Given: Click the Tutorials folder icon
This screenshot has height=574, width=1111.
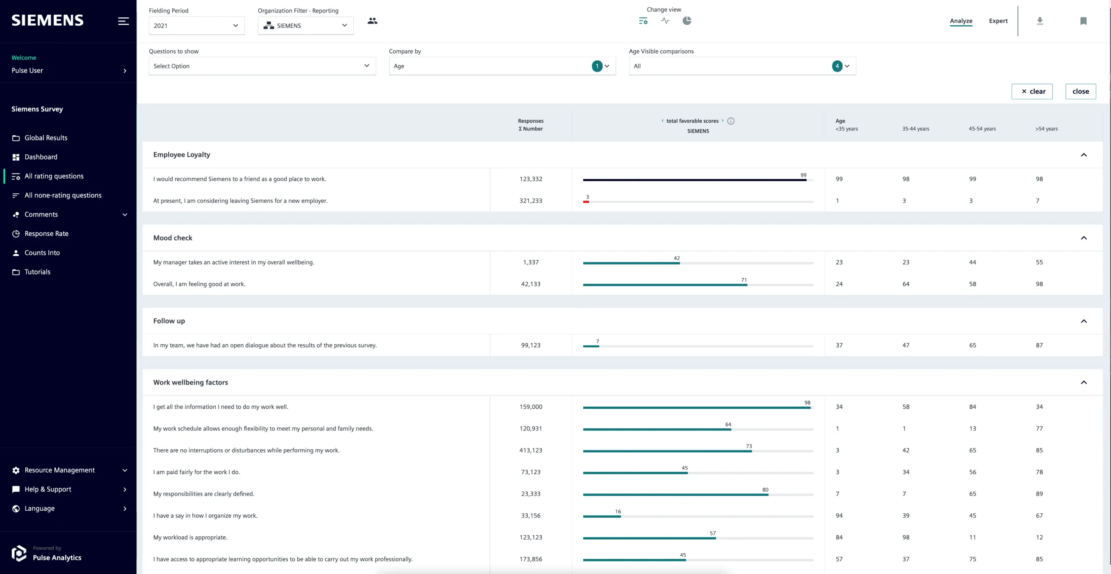Looking at the screenshot, I should click(16, 272).
